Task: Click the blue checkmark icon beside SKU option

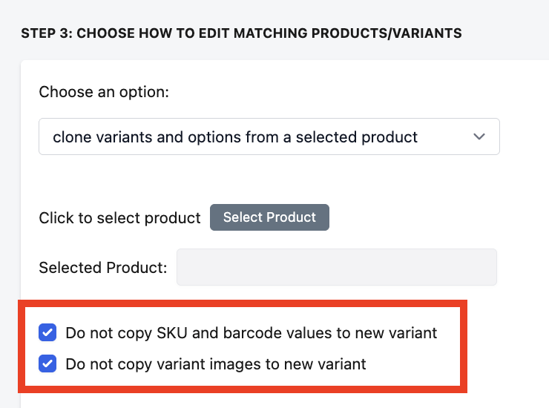Action: pyautogui.click(x=47, y=332)
